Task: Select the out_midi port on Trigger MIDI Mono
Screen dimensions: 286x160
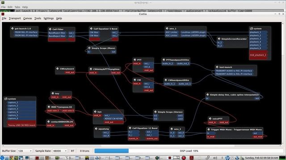Action: (258, 136)
